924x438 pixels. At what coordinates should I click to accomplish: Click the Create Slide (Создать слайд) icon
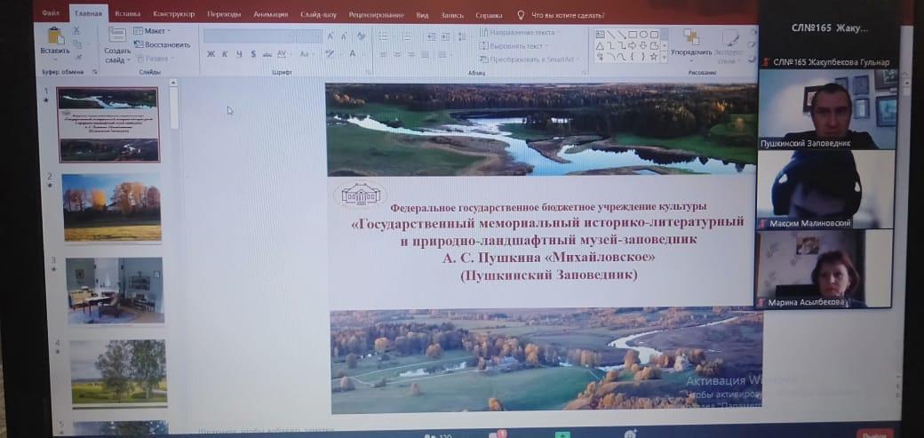click(x=117, y=36)
